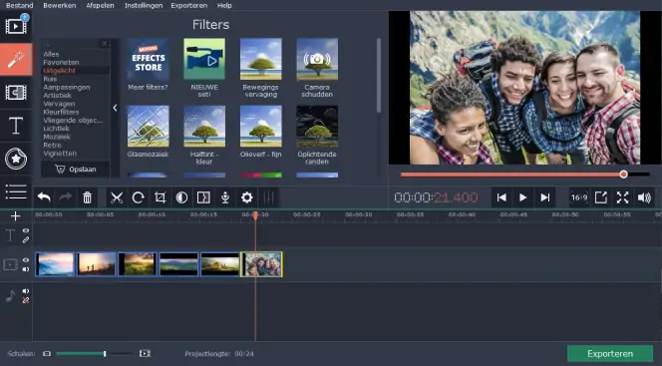This screenshot has height=366, width=662.
Task: Select the Aanpassingen filter category
Action: click(x=66, y=87)
